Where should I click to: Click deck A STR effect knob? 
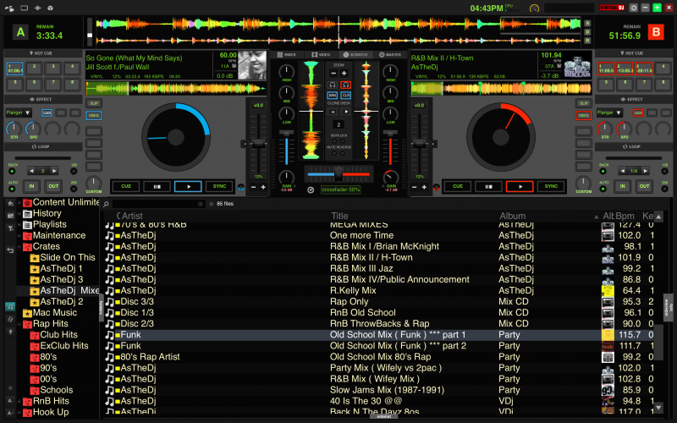[x=14, y=129]
